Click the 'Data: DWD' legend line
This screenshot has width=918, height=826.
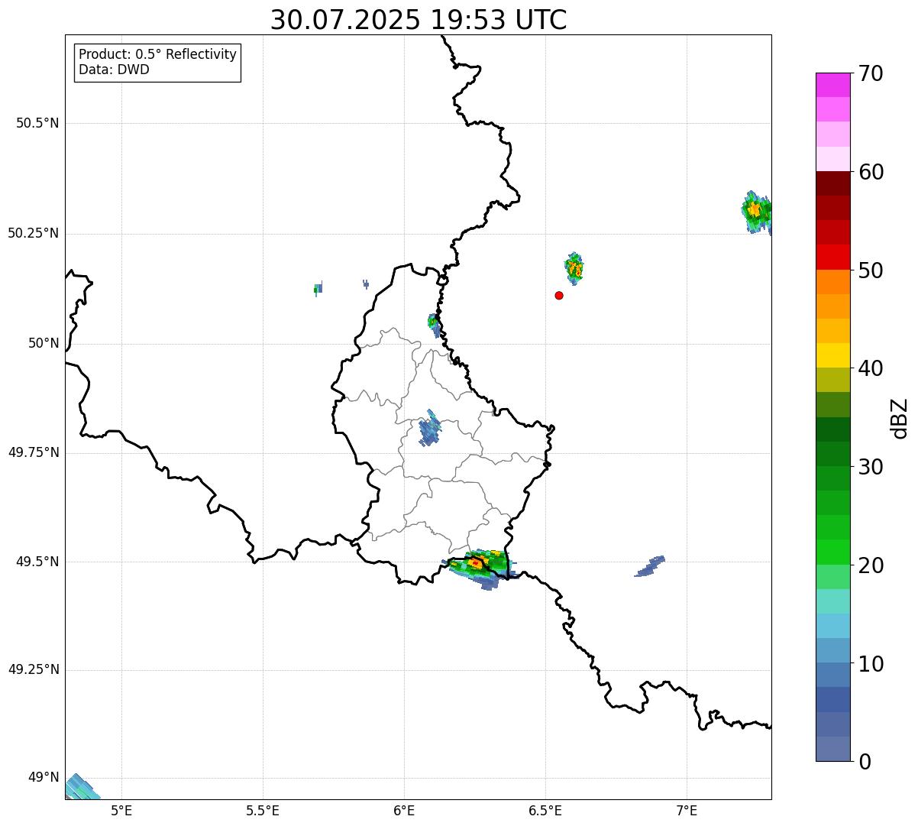click(x=114, y=70)
